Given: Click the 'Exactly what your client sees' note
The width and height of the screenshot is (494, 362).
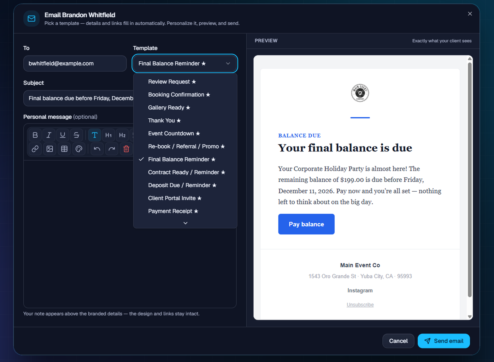Looking at the screenshot, I should (442, 41).
